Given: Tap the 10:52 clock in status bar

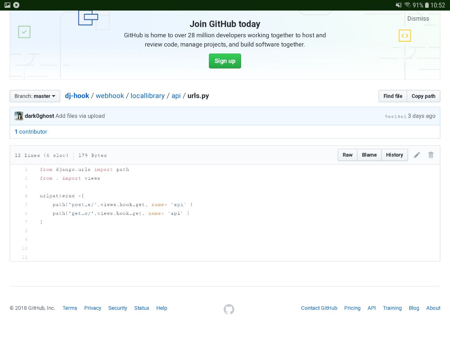Looking at the screenshot, I should click(438, 5).
